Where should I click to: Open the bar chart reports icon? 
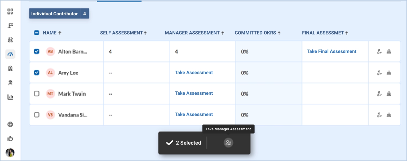(x=10, y=97)
